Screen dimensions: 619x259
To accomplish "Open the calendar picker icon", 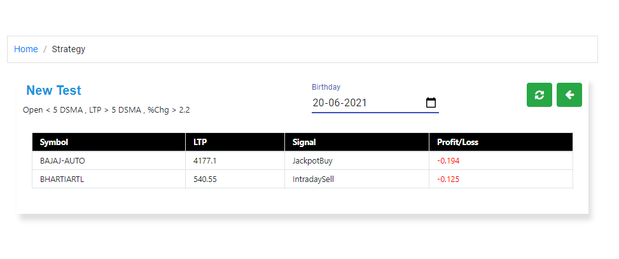I will [431, 102].
